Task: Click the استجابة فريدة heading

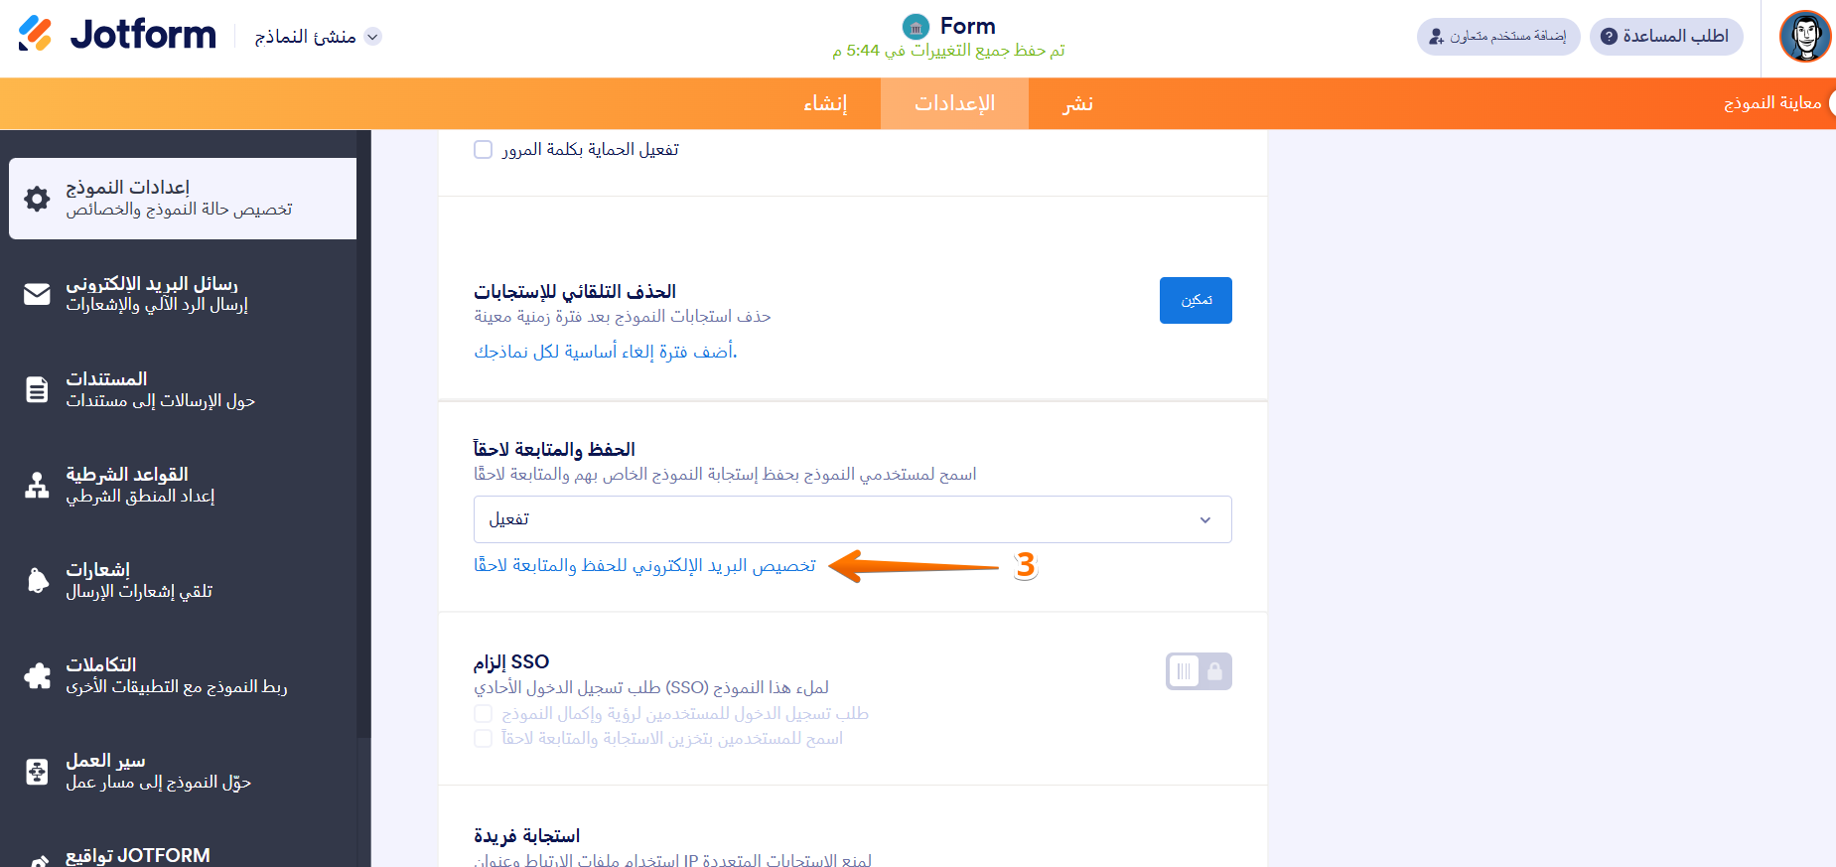Action: [526, 835]
